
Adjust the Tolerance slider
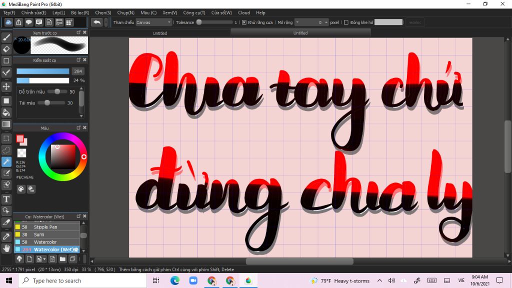[214, 22]
